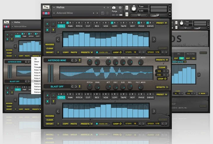
Task: Select previous sound before ASTEROID MINE
Action: click(x=72, y=60)
